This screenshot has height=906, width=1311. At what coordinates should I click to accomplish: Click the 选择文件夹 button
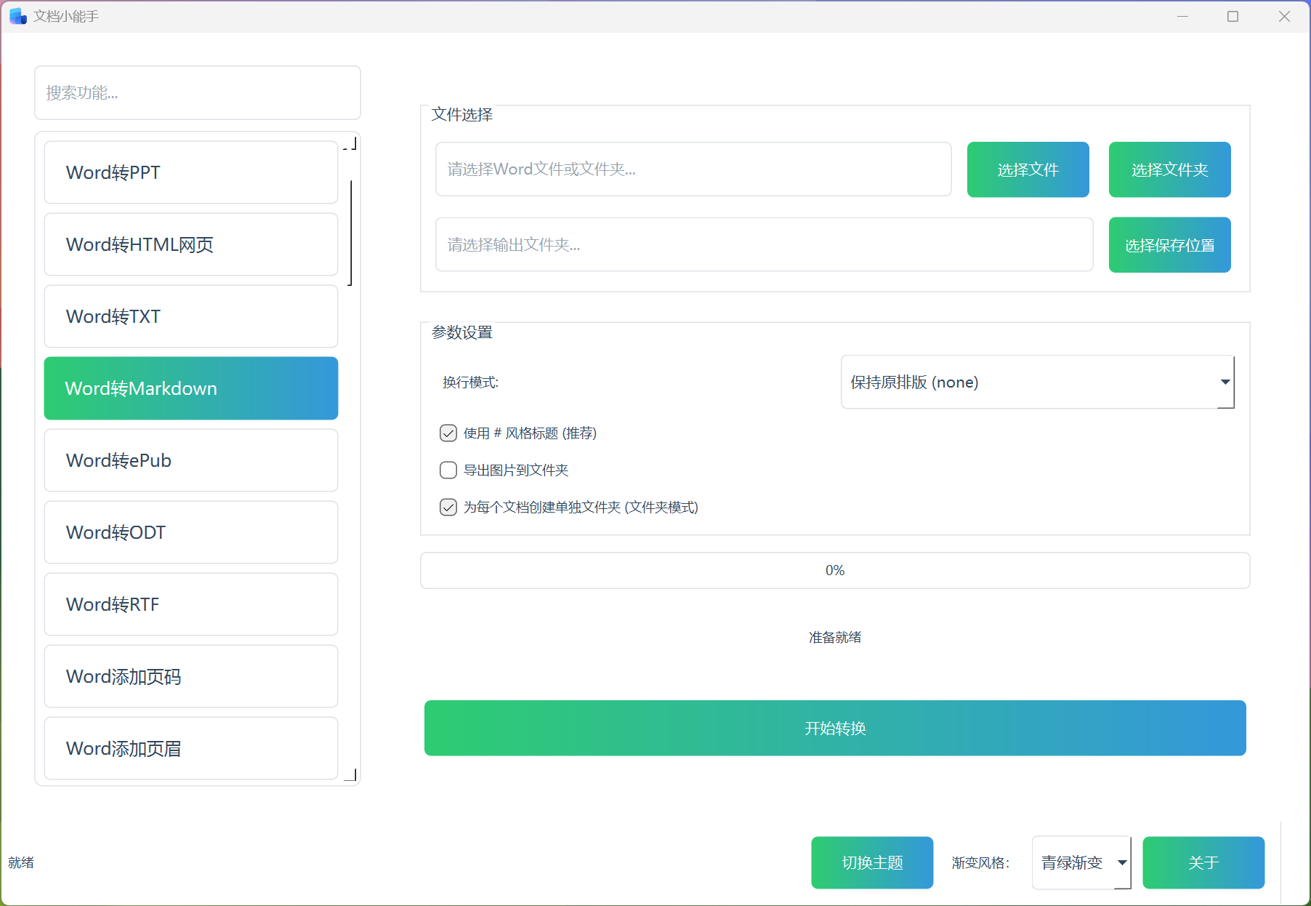[x=1169, y=170]
